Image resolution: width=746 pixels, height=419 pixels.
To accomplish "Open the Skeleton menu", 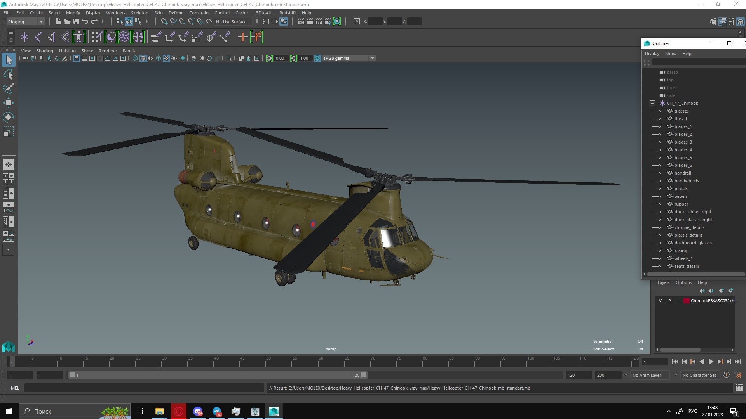I will 139,13.
